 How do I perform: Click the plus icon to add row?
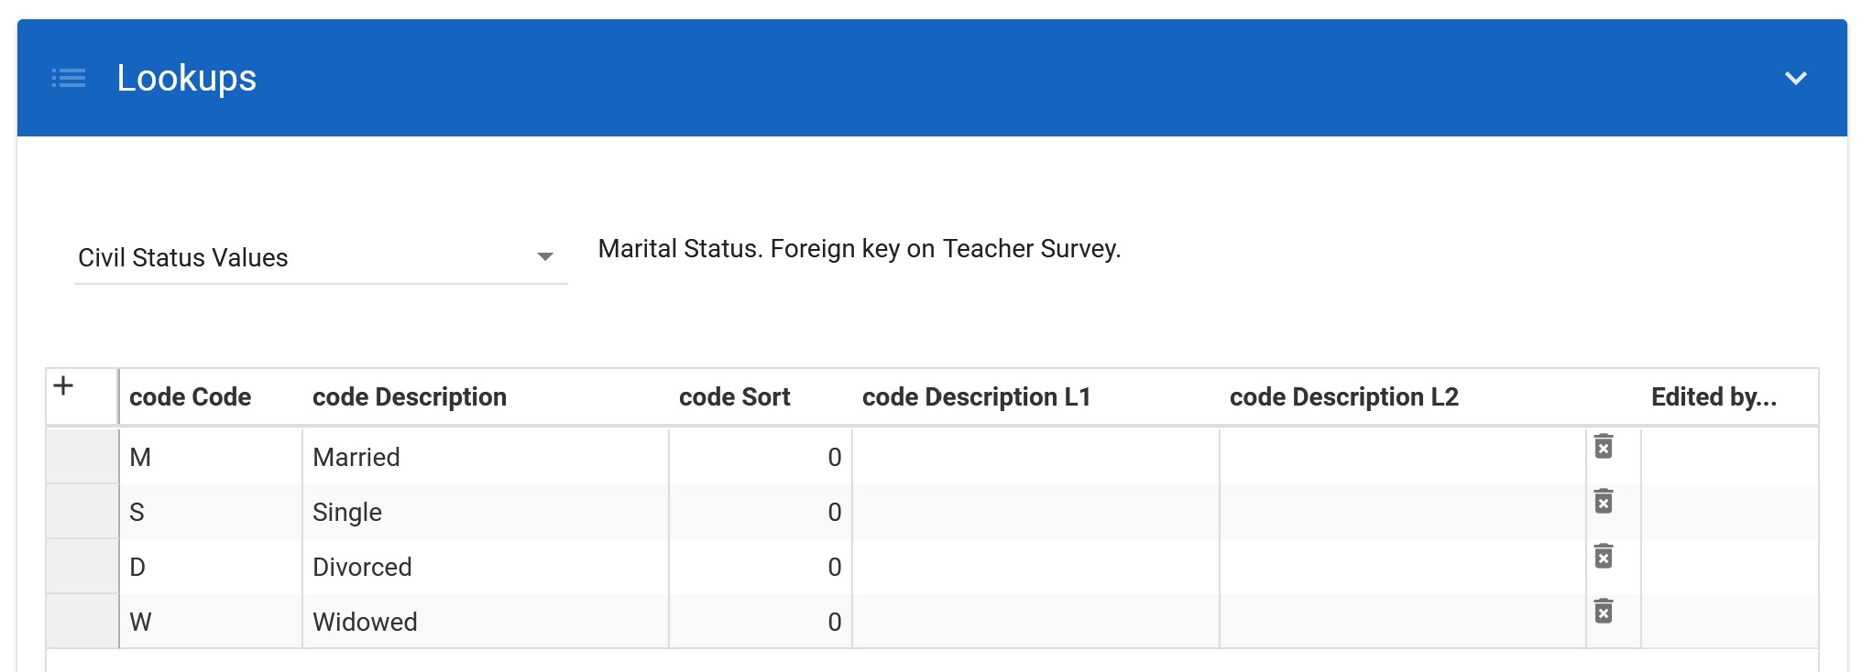click(63, 385)
